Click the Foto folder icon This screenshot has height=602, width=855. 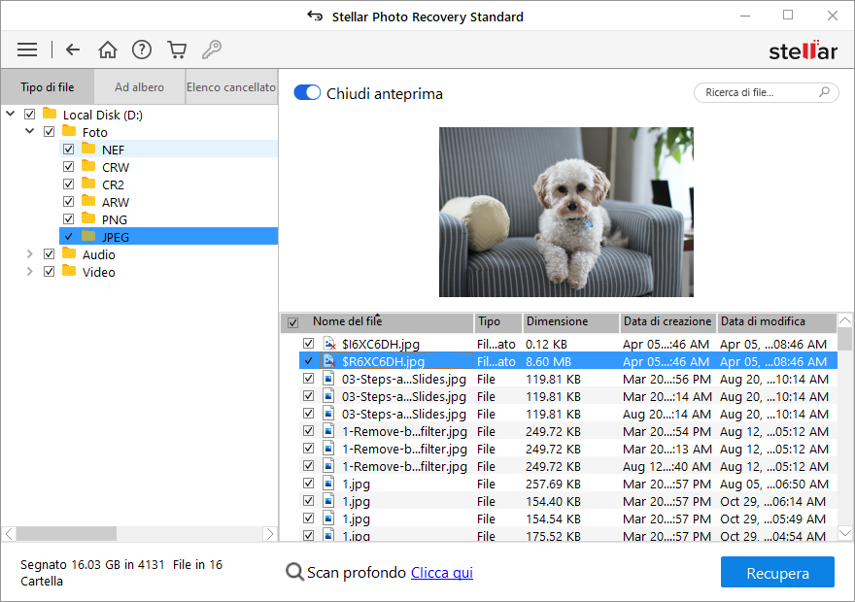tap(69, 131)
